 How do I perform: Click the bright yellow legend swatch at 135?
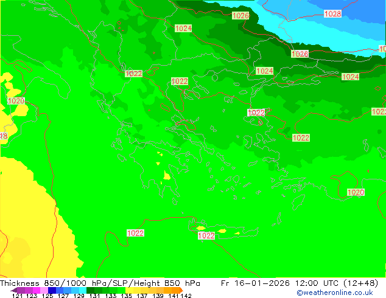click(x=129, y=290)
